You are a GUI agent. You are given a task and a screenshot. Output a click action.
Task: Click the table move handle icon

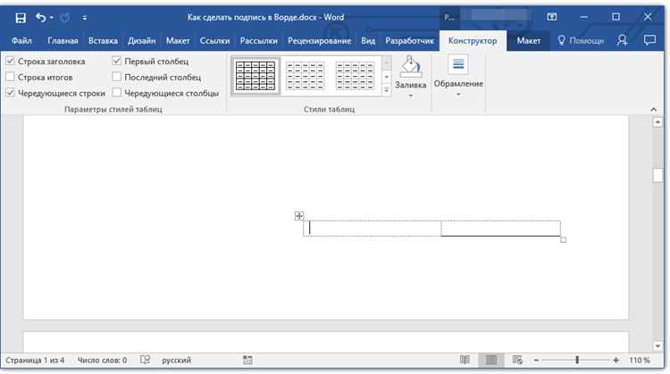[x=299, y=216]
